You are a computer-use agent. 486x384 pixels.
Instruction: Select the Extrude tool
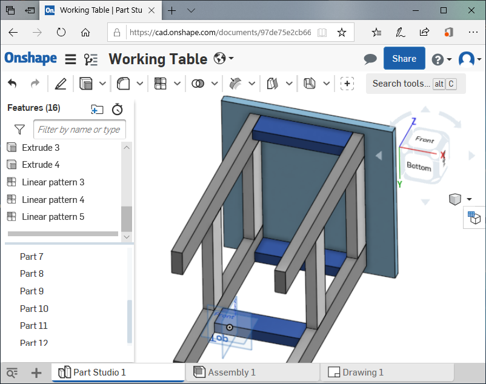point(86,84)
